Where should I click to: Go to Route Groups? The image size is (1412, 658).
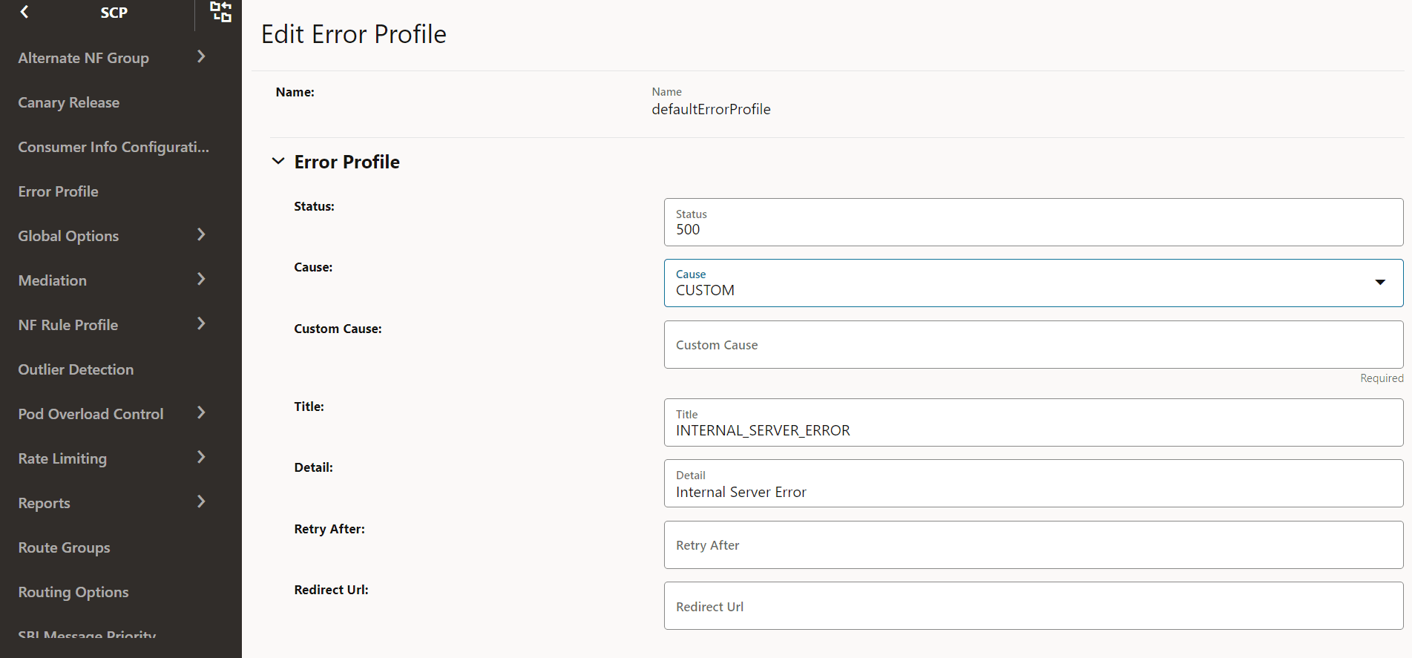[64, 547]
